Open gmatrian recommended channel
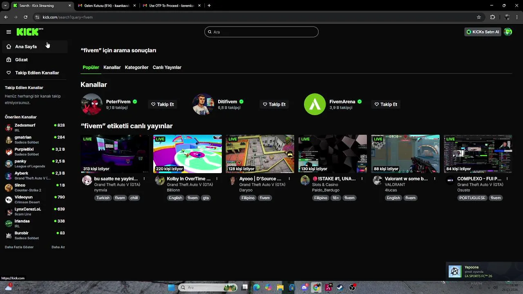Image resolution: width=523 pixels, height=294 pixels. point(34,140)
